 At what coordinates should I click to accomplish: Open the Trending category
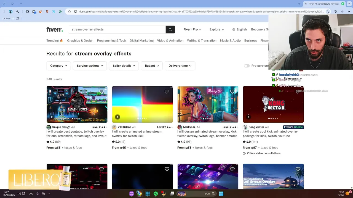click(x=55, y=40)
